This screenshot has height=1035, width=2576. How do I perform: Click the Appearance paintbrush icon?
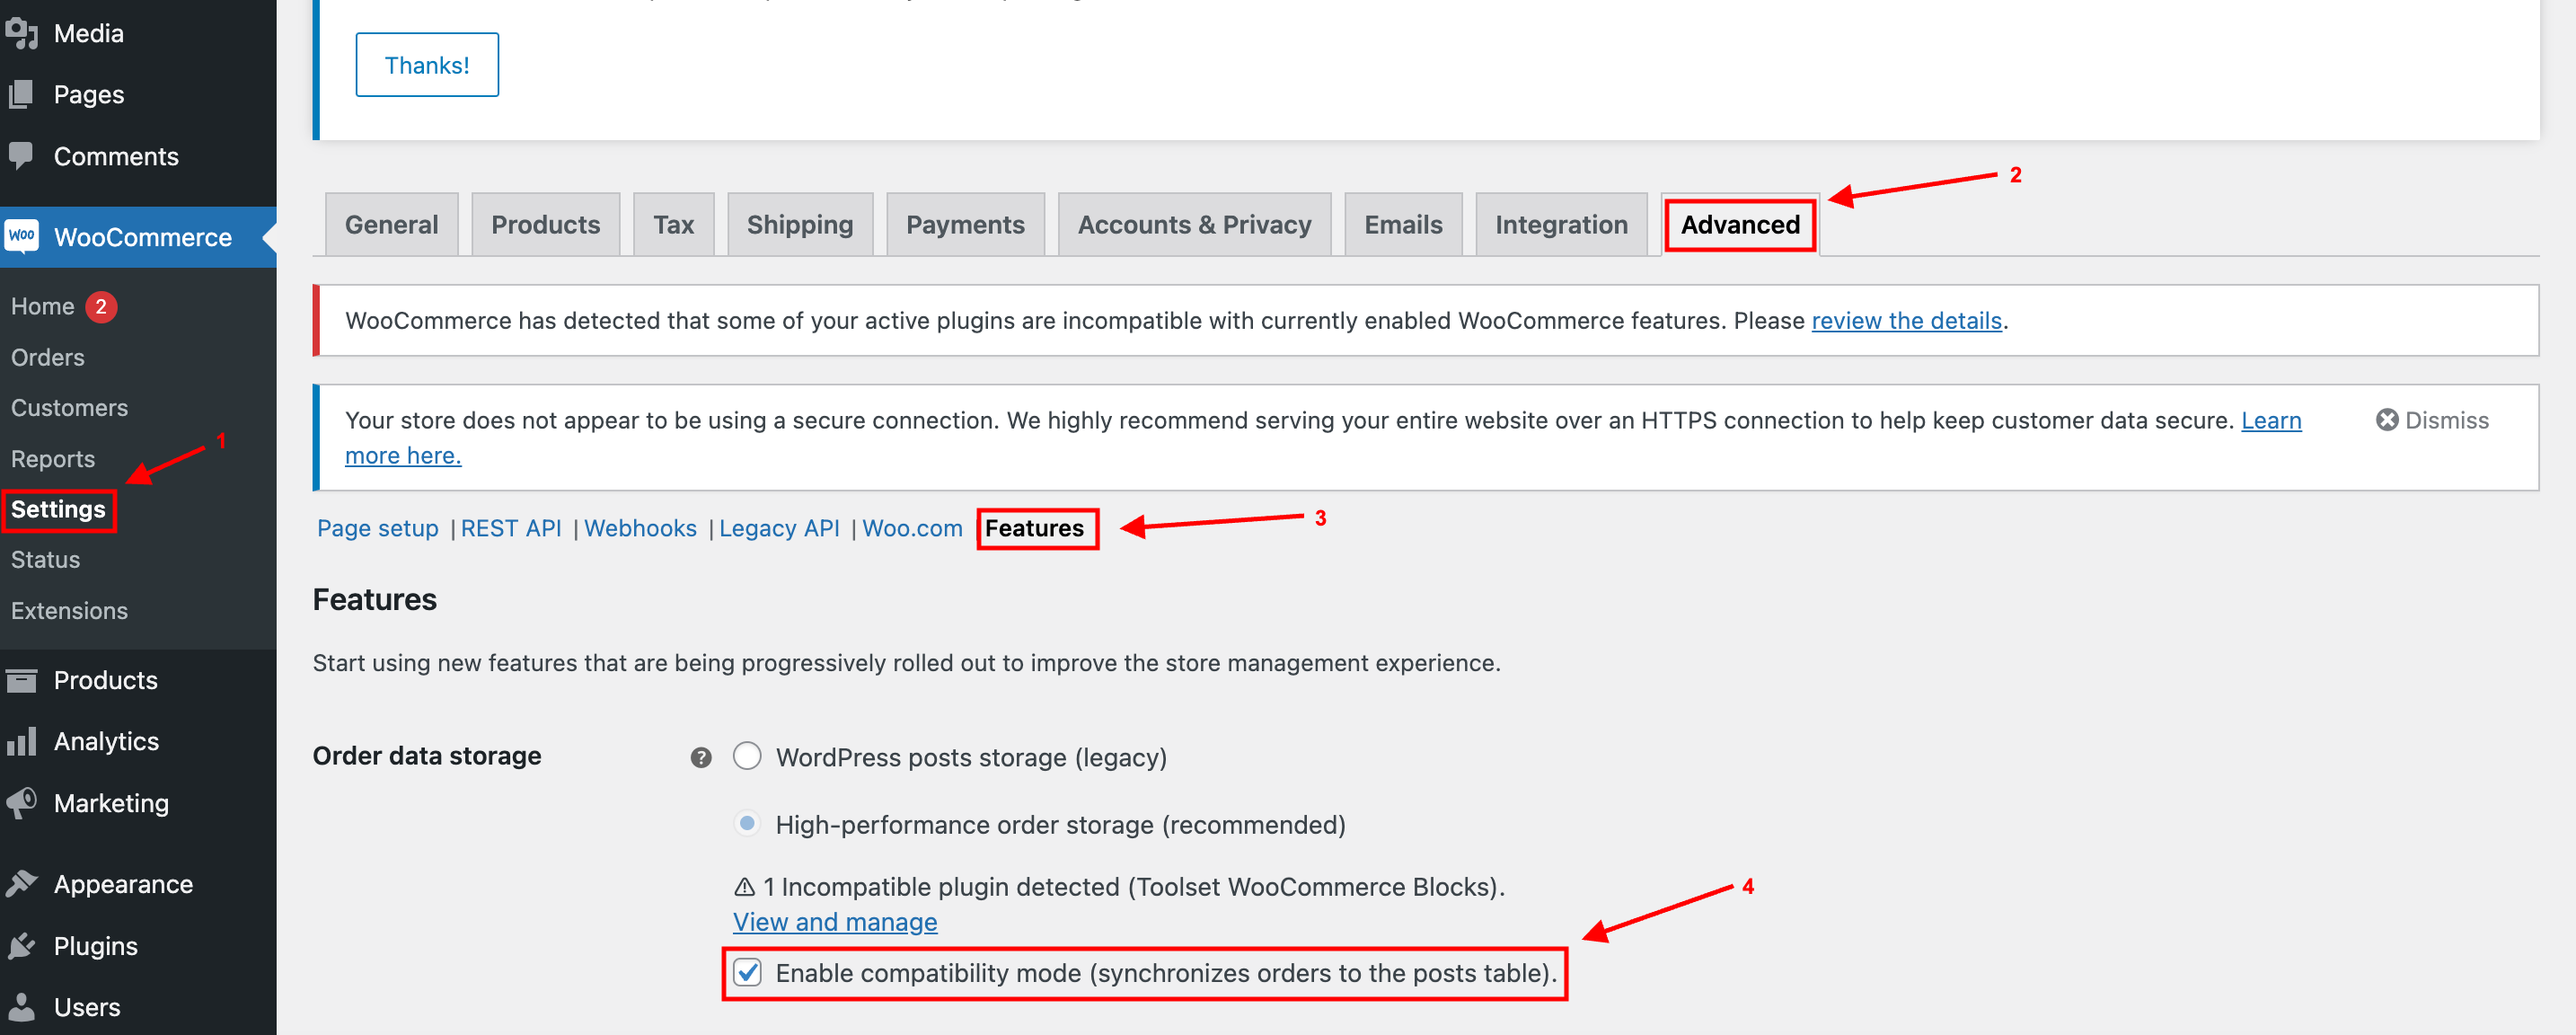point(21,884)
